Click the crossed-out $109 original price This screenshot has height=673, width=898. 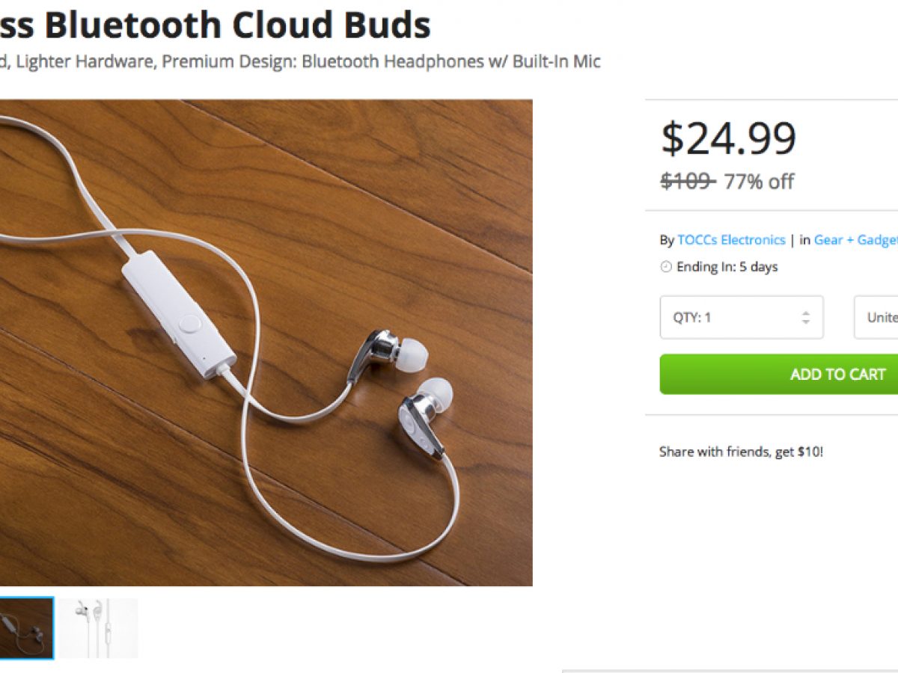(x=687, y=182)
